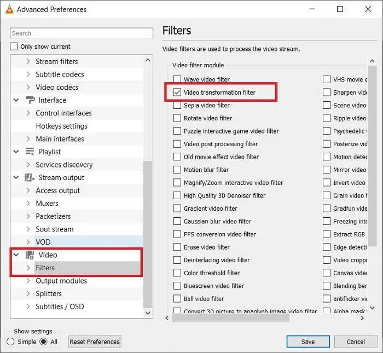Tick the Sharpen video checkbox
The width and height of the screenshot is (383, 353).
click(327, 92)
